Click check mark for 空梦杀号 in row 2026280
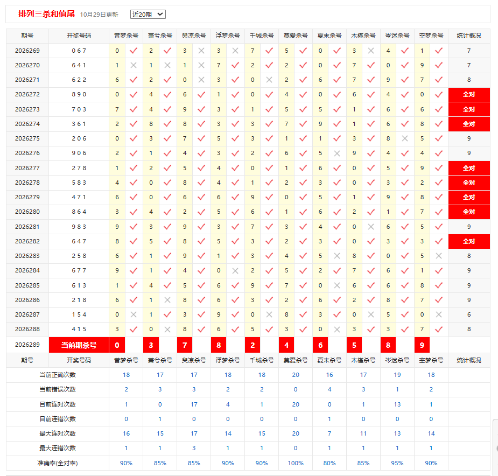The width and height of the screenshot is (498, 476). click(439, 212)
